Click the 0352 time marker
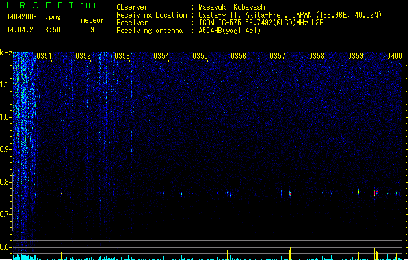The height and width of the screenshot is (260, 409). click(83, 56)
